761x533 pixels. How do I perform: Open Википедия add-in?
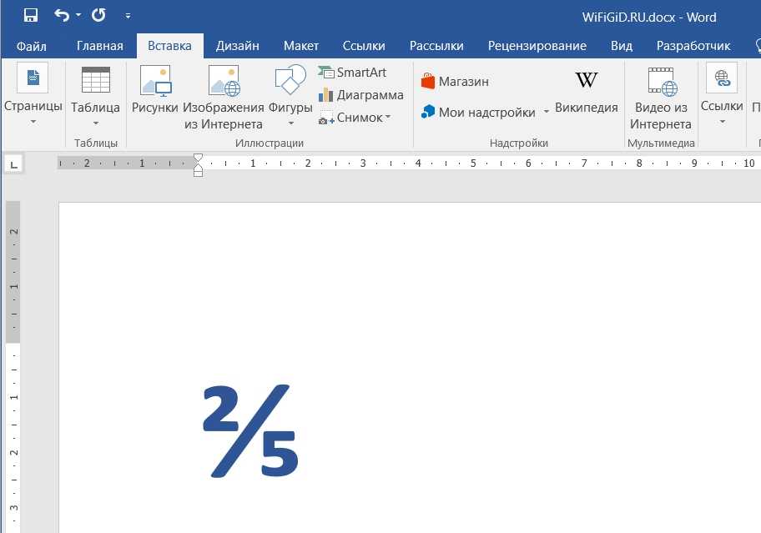(x=587, y=92)
